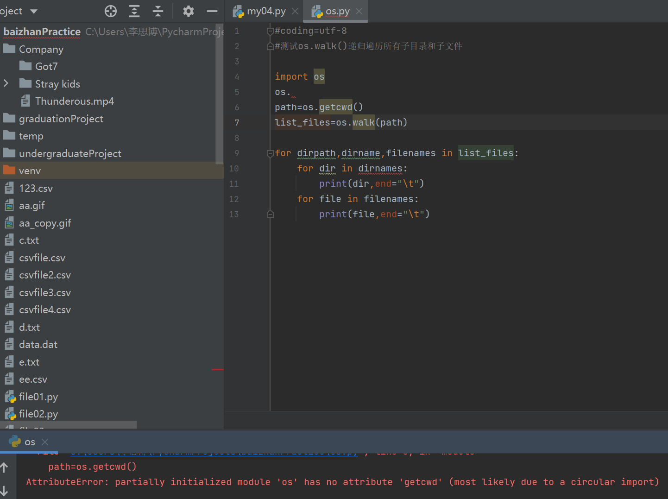Select csvfile4.csv file
The width and height of the screenshot is (668, 499).
pyautogui.click(x=45, y=310)
